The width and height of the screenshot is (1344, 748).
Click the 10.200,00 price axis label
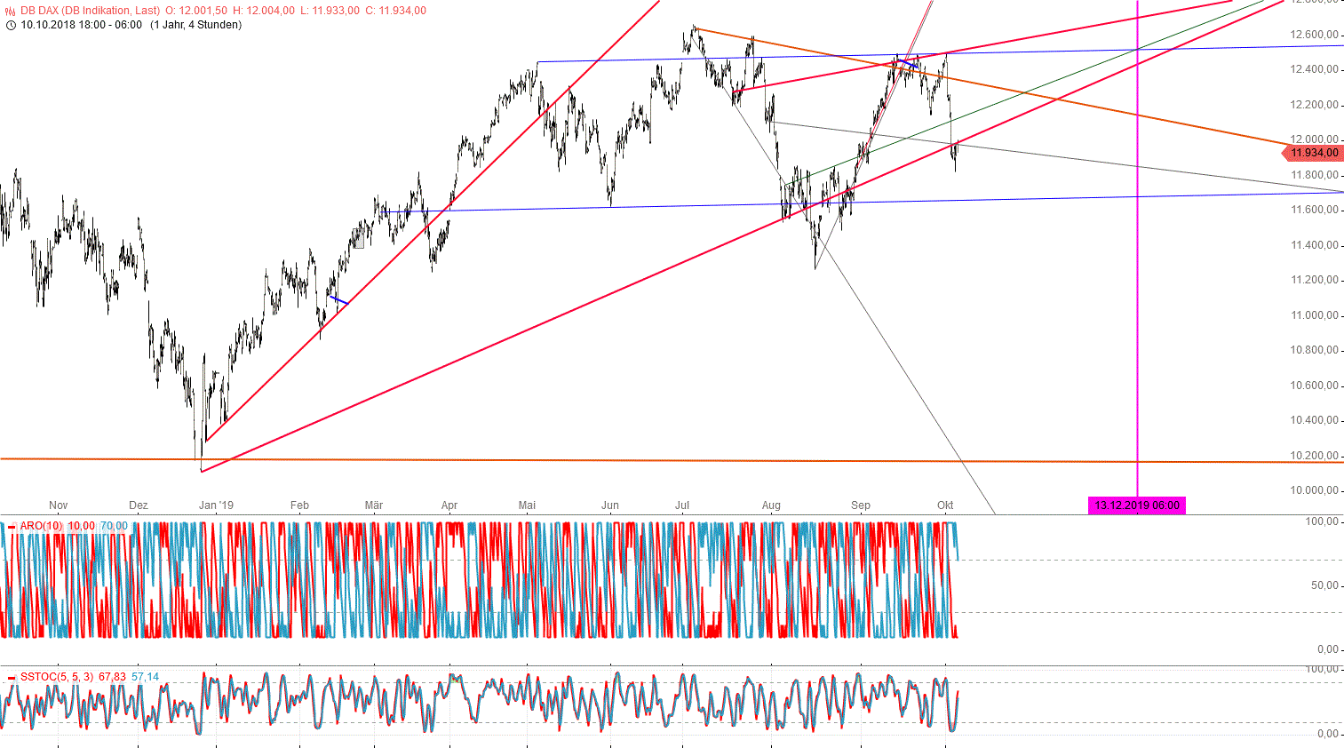tap(1314, 456)
